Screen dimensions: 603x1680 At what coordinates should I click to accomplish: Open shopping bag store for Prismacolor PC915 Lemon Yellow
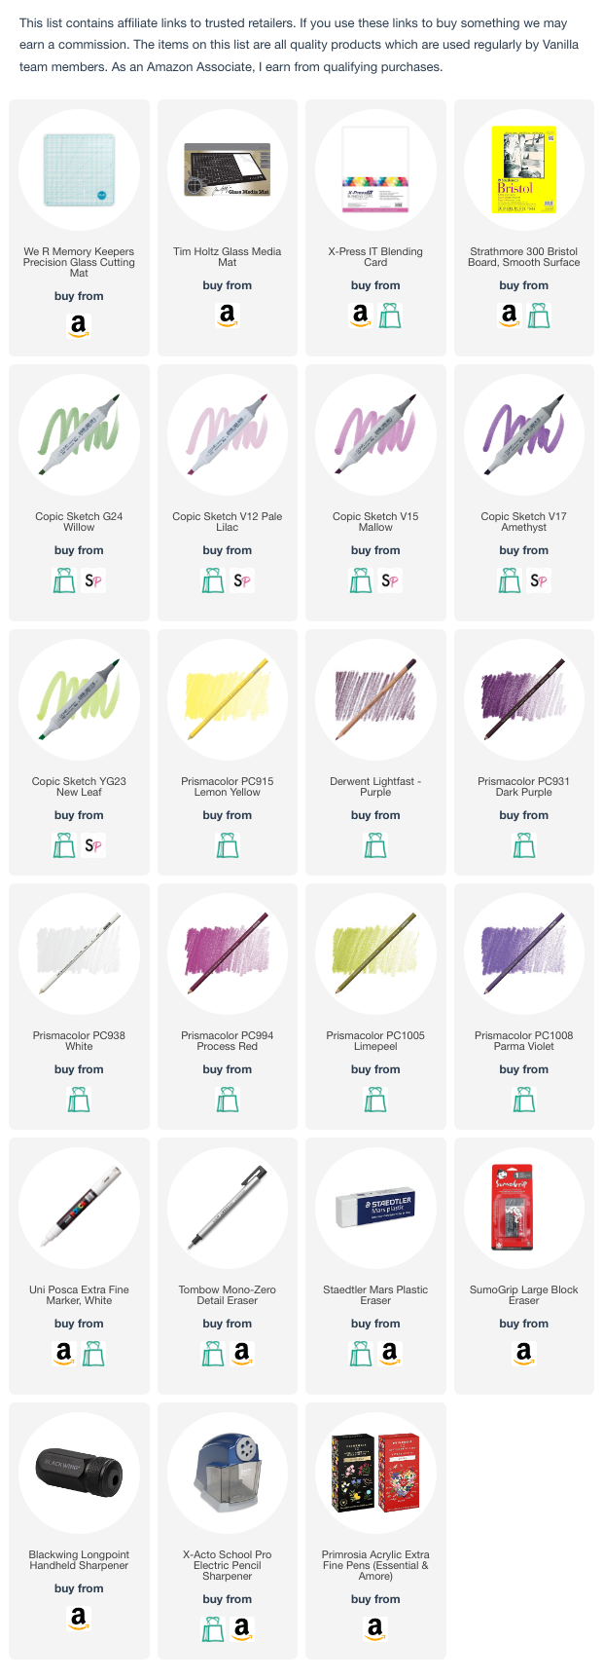click(x=228, y=845)
